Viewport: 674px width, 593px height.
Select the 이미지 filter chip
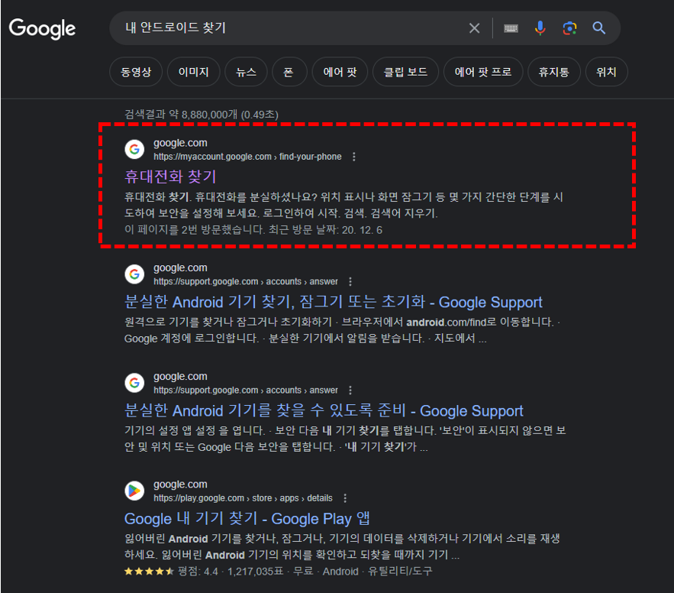pyautogui.click(x=193, y=72)
